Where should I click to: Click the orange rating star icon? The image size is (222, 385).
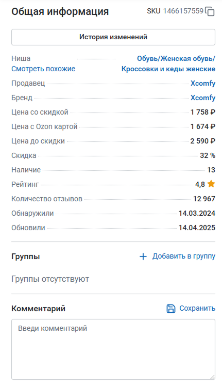click(x=211, y=184)
